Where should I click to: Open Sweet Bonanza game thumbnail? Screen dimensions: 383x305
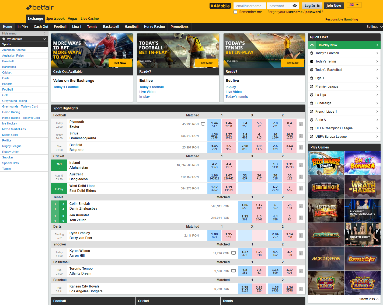click(363, 163)
